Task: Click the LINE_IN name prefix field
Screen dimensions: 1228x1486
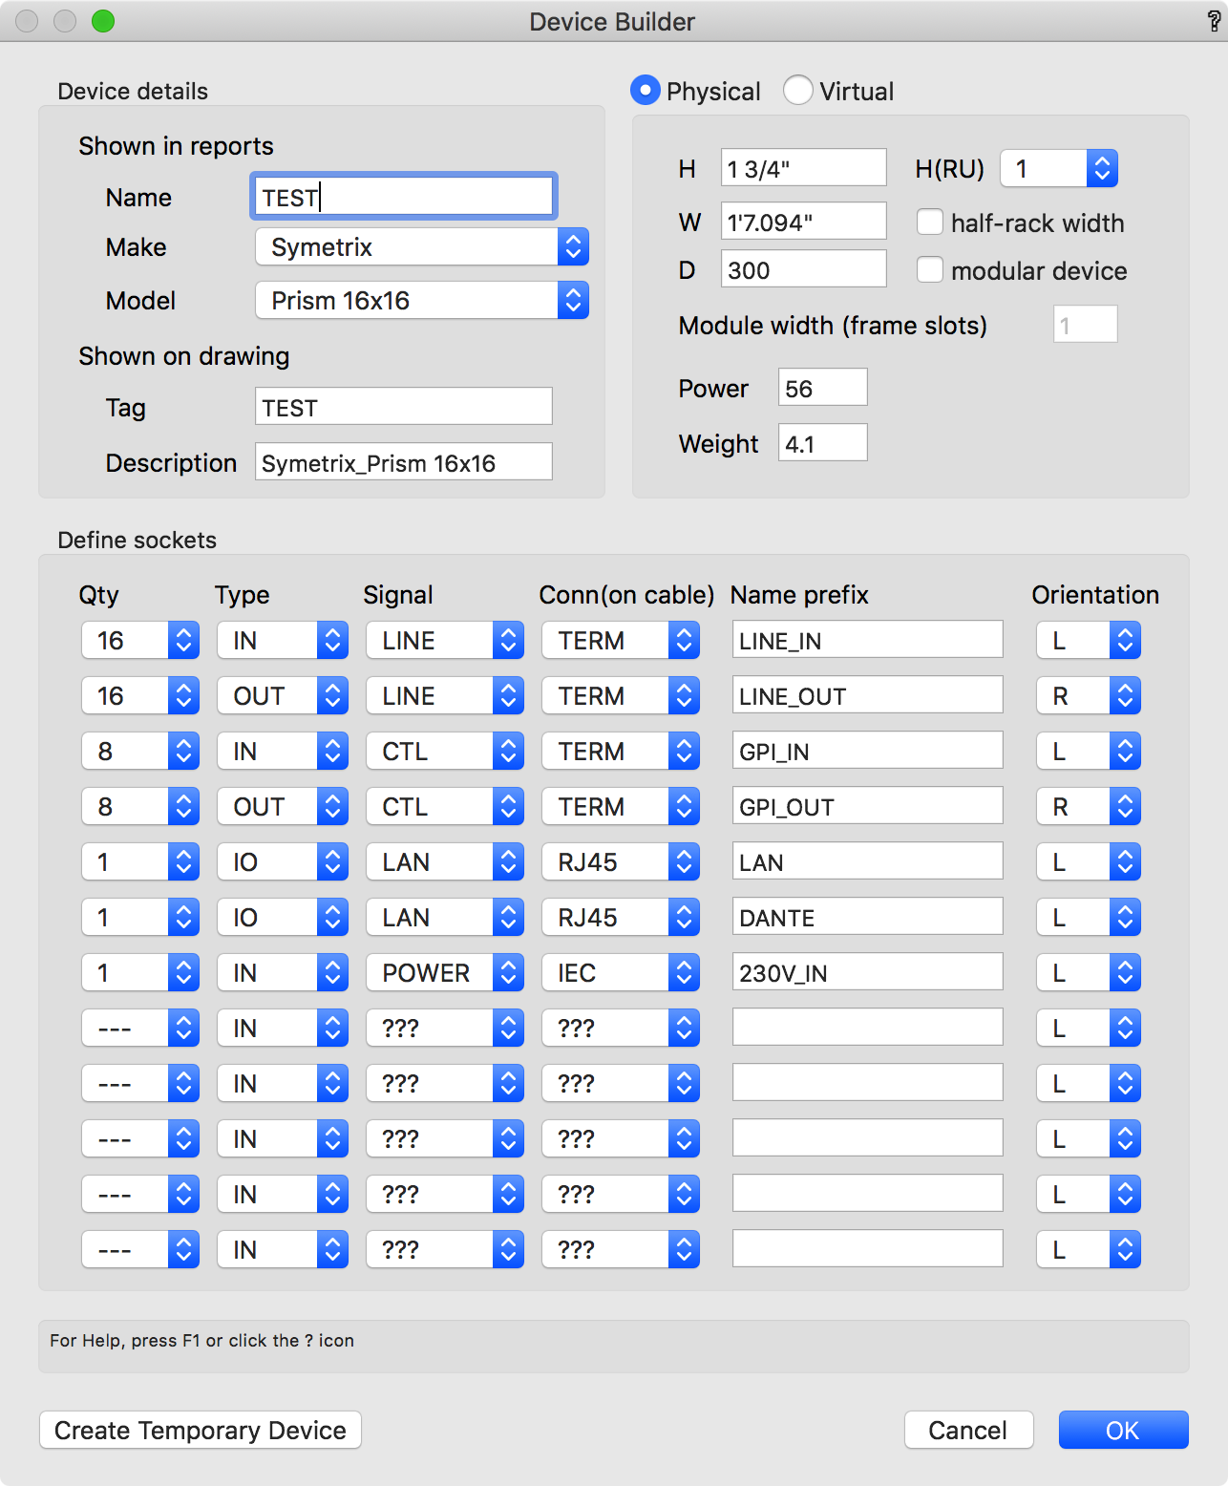Action: pos(867,641)
